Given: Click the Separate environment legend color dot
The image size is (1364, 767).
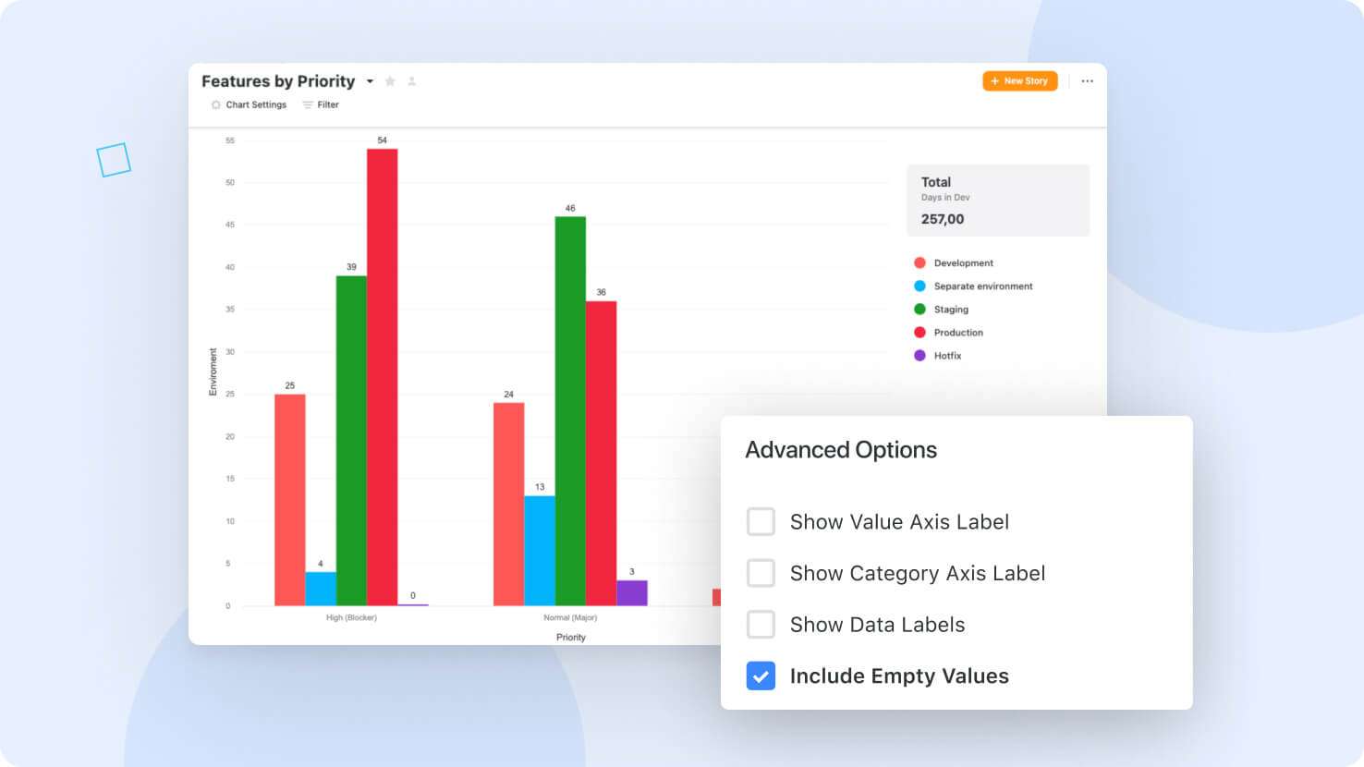Looking at the screenshot, I should [x=919, y=286].
